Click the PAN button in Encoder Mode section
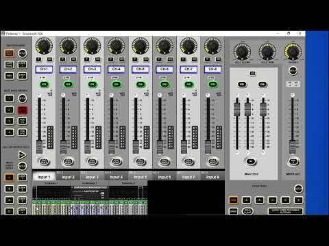Viewport: 329px width, 246px height. (x=9, y=76)
